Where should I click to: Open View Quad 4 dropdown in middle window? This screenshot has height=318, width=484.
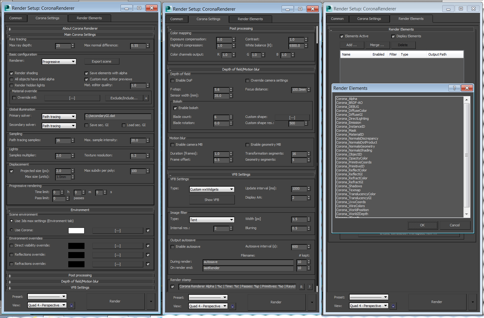tap(208, 306)
